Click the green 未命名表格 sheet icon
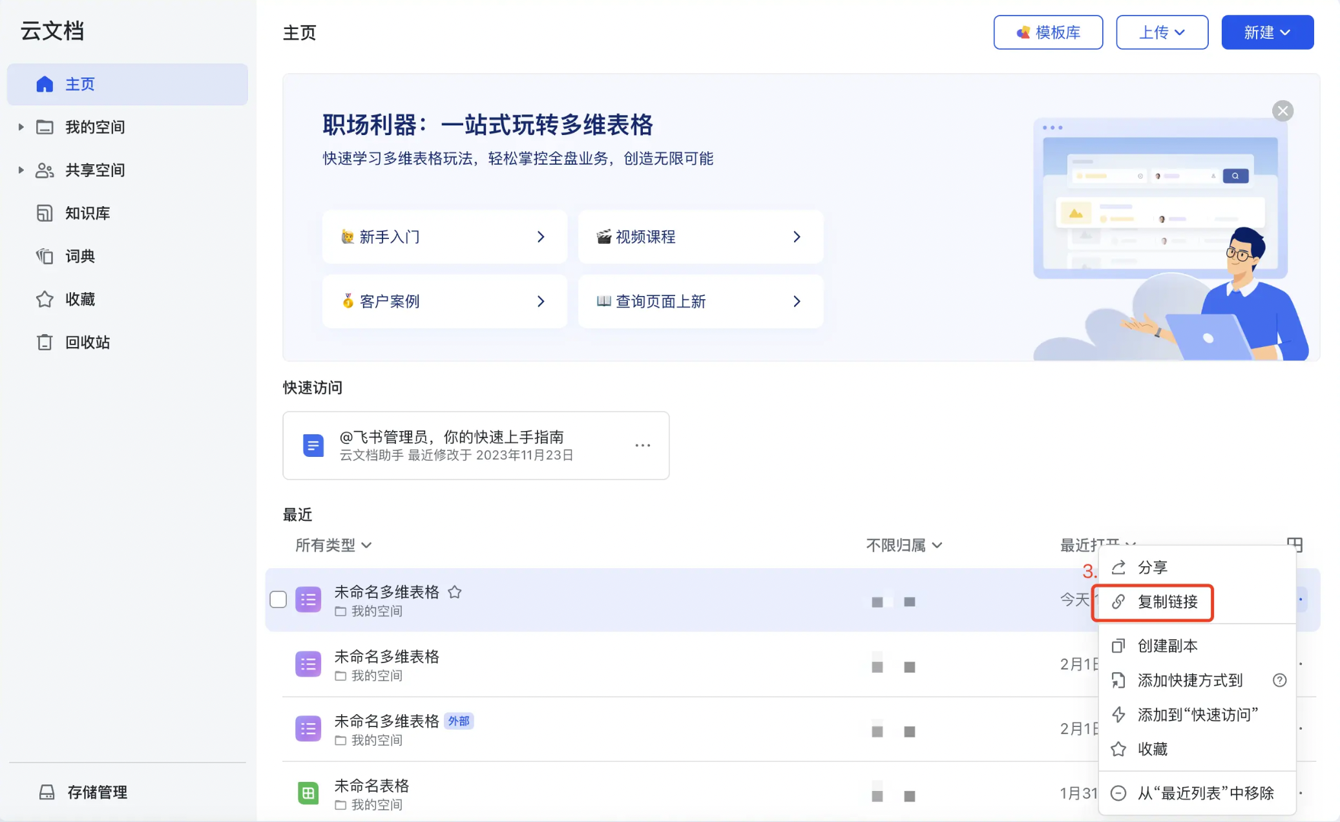Viewport: 1340px width, 822px height. tap(308, 793)
